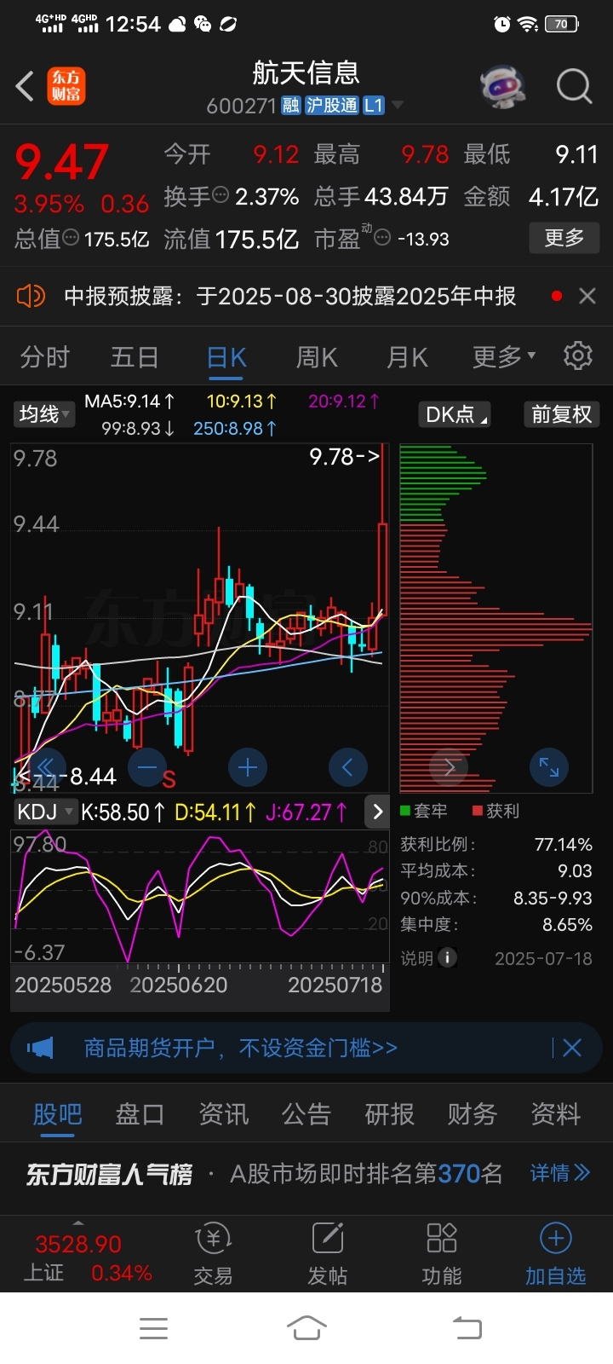Switch to 月K tab
This screenshot has height=1364, width=613.
pos(407,356)
